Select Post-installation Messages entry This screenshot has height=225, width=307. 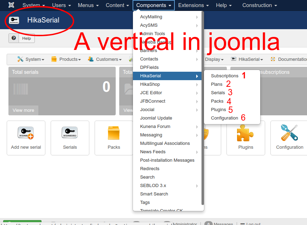click(167, 160)
